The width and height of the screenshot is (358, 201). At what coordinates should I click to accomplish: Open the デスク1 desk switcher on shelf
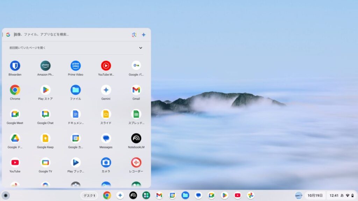[x=89, y=195]
